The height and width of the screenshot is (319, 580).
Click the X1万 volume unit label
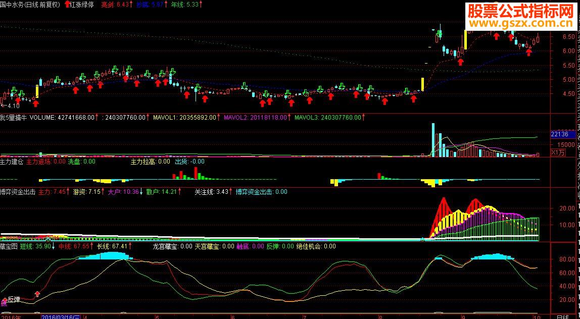click(559, 152)
